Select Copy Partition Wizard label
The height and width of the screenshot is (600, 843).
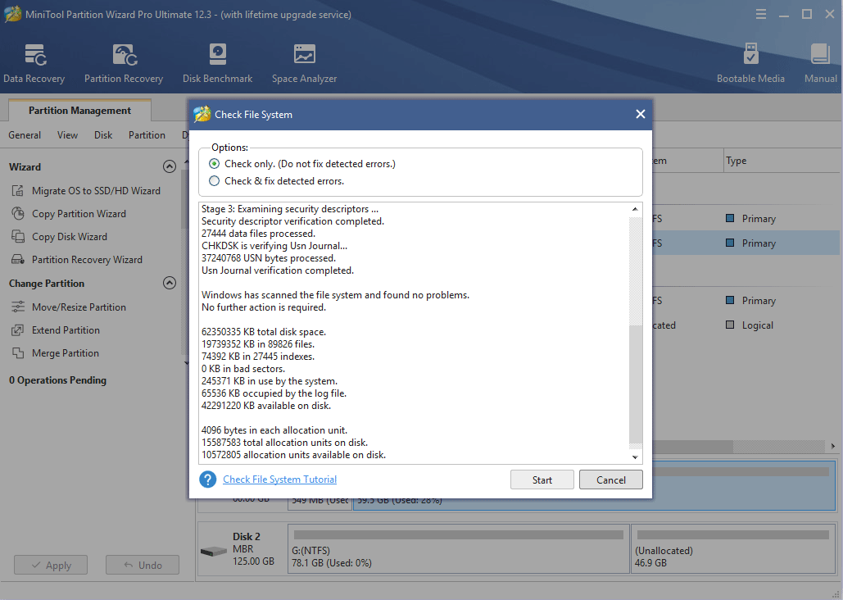79,214
